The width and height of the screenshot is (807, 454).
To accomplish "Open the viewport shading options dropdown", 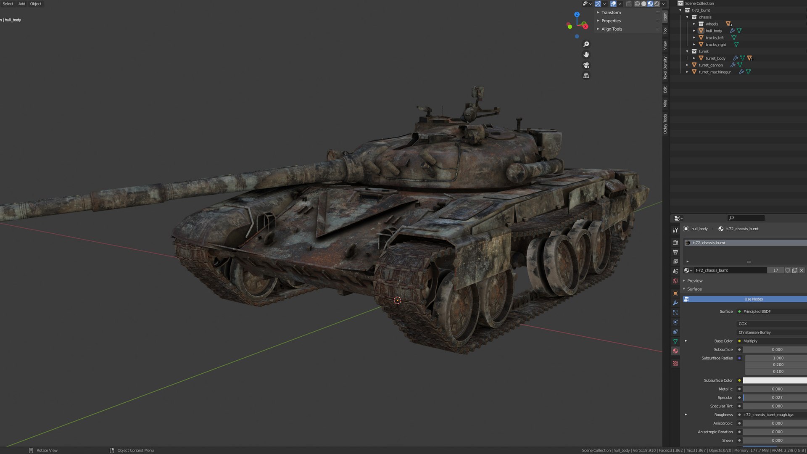I will point(664,4).
